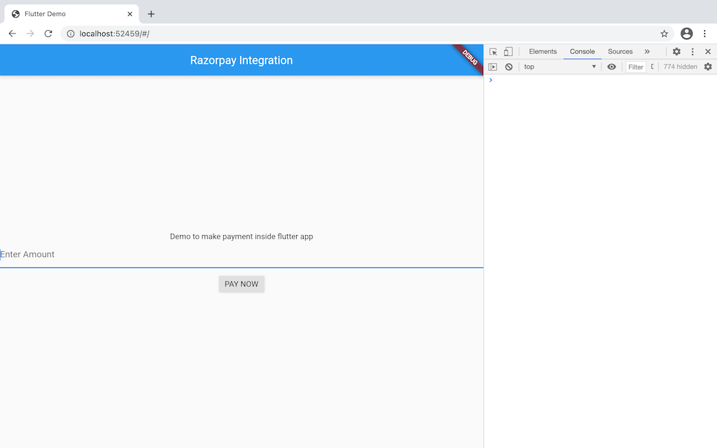Open a new tab with the plus button
717x448 pixels.
coord(151,14)
